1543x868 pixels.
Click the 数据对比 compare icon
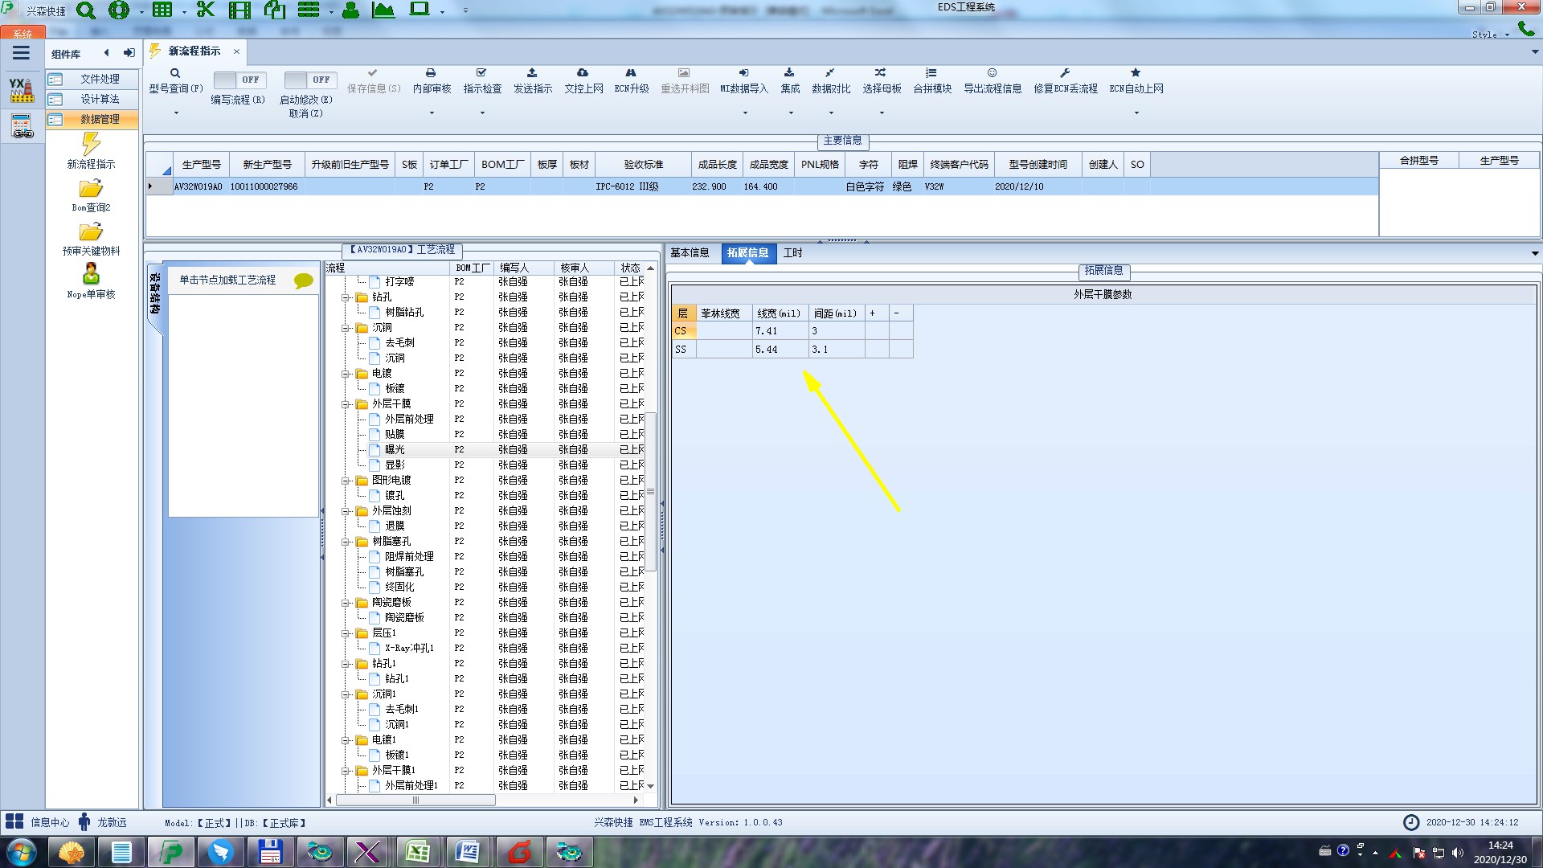pos(830,73)
